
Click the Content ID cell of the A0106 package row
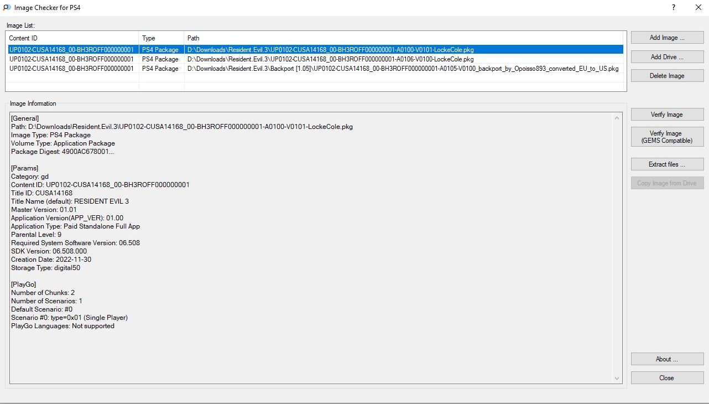[x=71, y=59]
